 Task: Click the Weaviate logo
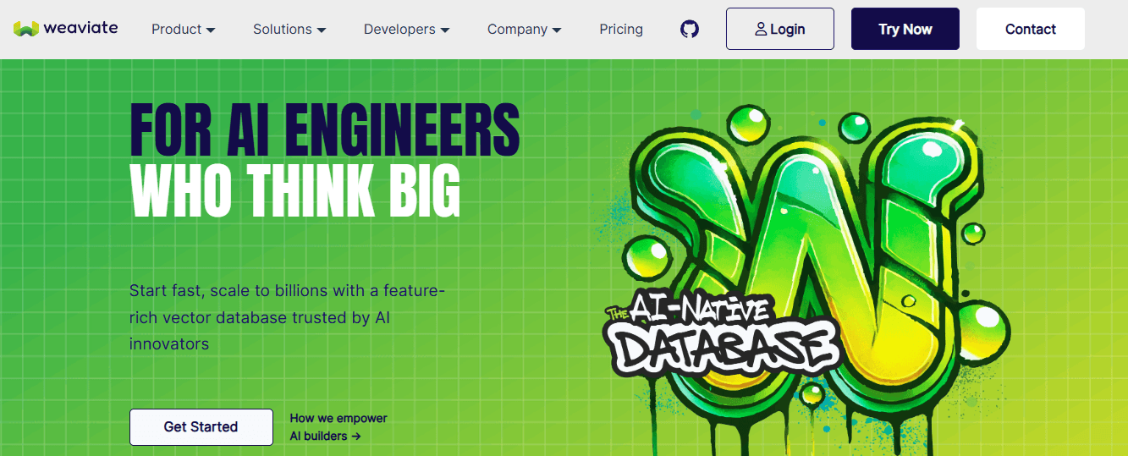point(66,29)
